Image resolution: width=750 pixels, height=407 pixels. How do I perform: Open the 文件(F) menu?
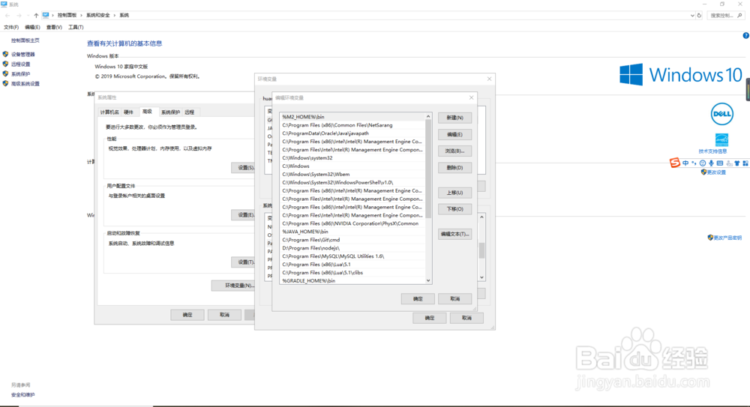click(11, 27)
